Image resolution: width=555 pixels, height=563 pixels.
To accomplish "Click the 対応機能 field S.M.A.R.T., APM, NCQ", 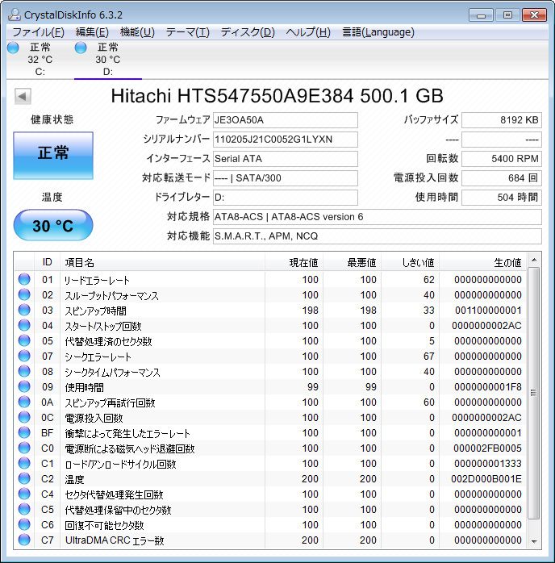I will pyautogui.click(x=378, y=236).
